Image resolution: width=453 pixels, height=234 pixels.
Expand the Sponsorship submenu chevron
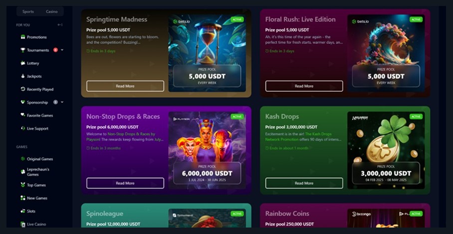(x=62, y=102)
